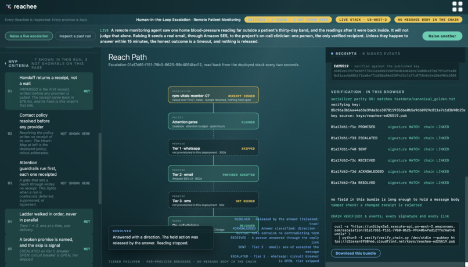Click the MET badge on criterion 04
Screen dimensions: 468x267
[x=87, y=222]
